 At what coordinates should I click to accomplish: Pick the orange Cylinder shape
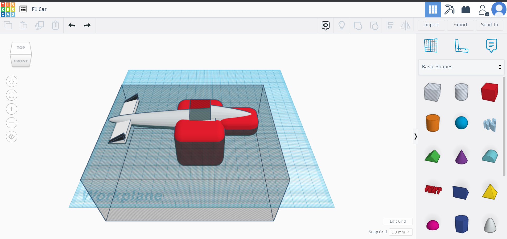[x=433, y=123]
